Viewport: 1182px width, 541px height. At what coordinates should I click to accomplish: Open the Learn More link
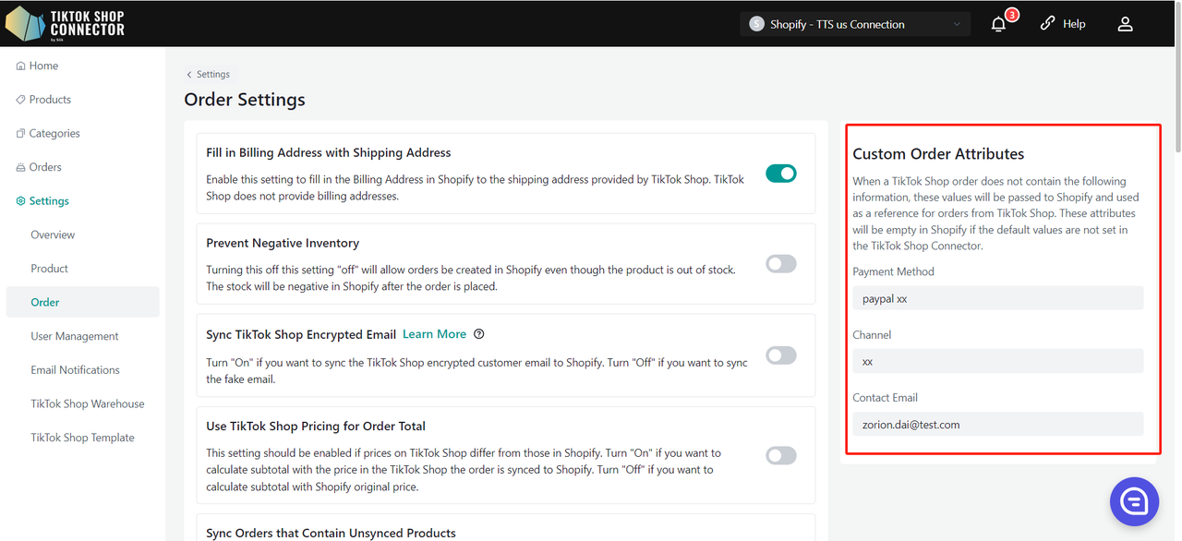point(434,334)
